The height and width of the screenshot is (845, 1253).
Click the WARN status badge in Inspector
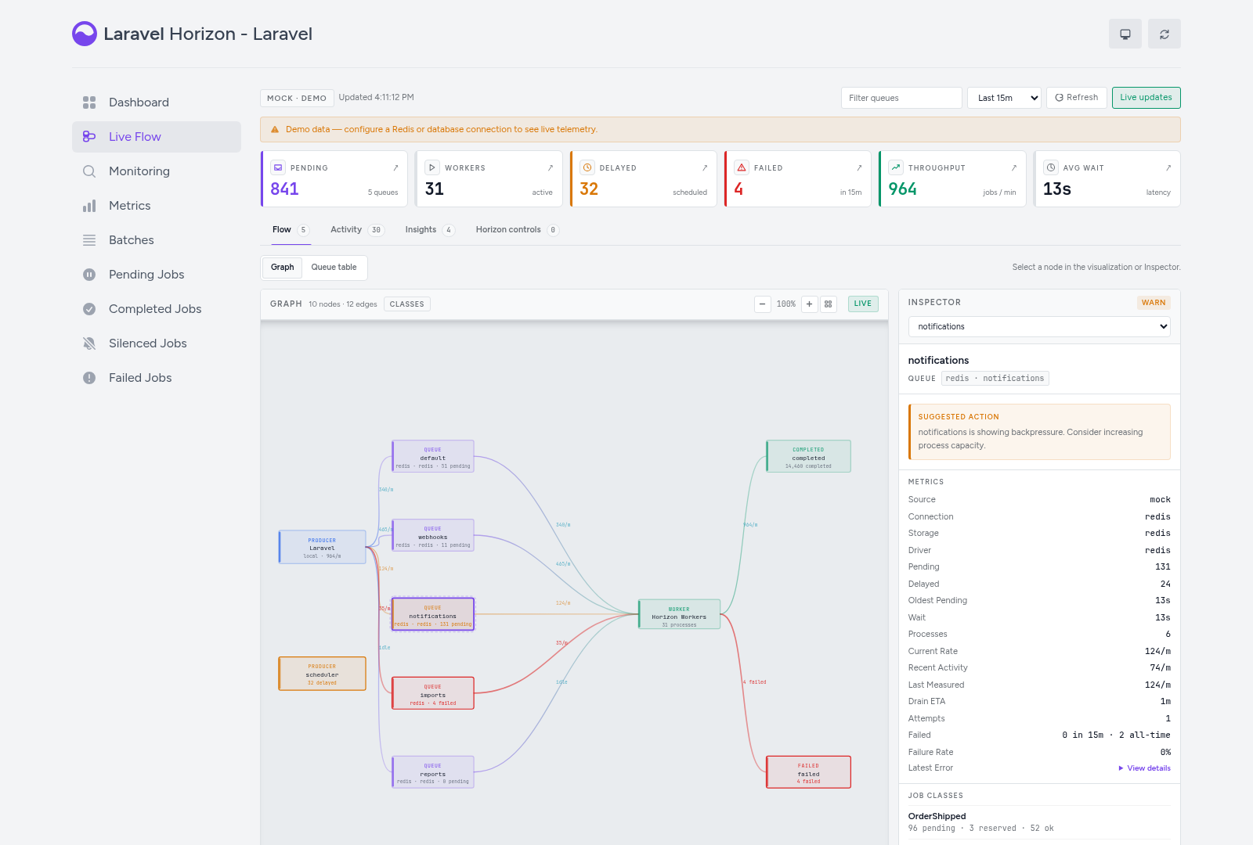click(1154, 303)
